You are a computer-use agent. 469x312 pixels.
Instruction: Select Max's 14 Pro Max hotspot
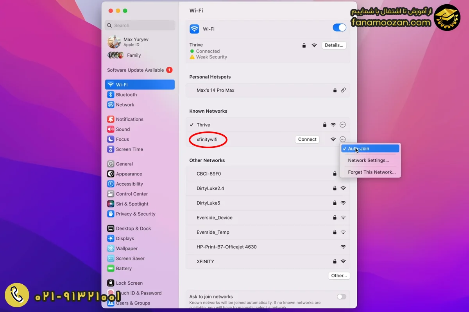point(267,90)
